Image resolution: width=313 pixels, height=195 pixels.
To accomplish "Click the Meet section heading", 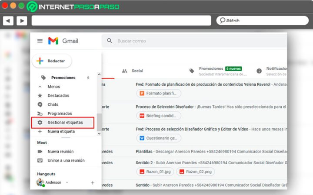I will pyautogui.click(x=42, y=143).
